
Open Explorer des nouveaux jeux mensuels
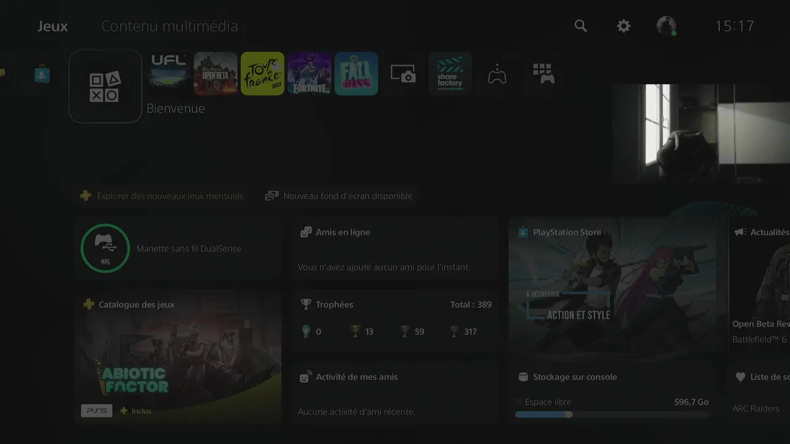[162, 196]
